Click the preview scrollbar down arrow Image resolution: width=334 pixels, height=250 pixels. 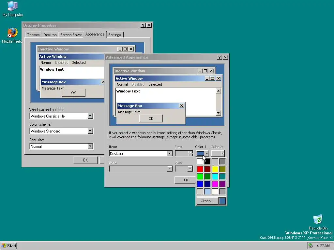(x=218, y=113)
